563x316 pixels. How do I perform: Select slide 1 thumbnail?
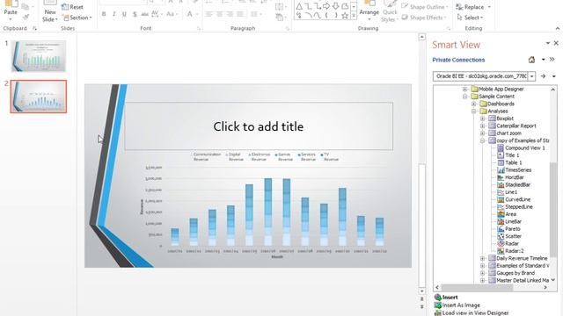[39, 56]
